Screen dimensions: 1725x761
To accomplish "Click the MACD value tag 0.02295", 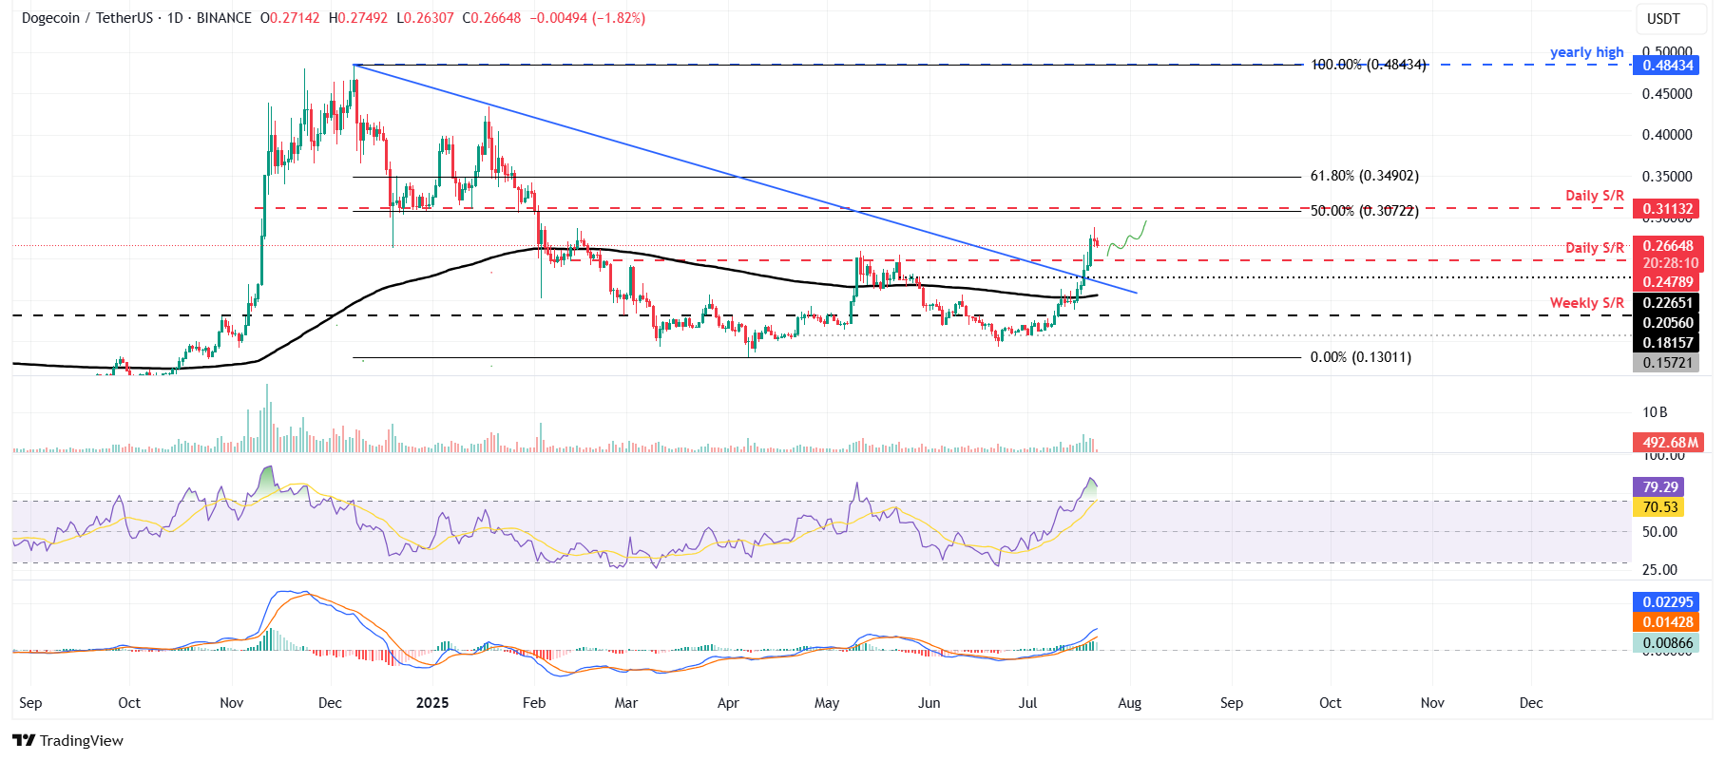I will pos(1668,602).
